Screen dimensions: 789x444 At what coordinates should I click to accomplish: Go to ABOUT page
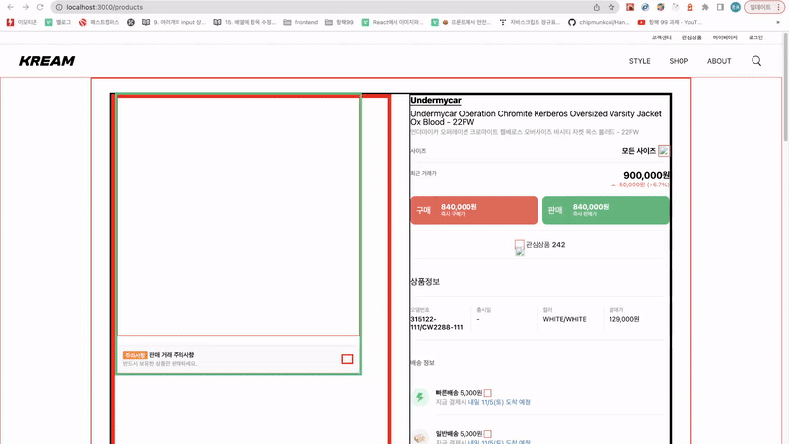[x=719, y=61]
